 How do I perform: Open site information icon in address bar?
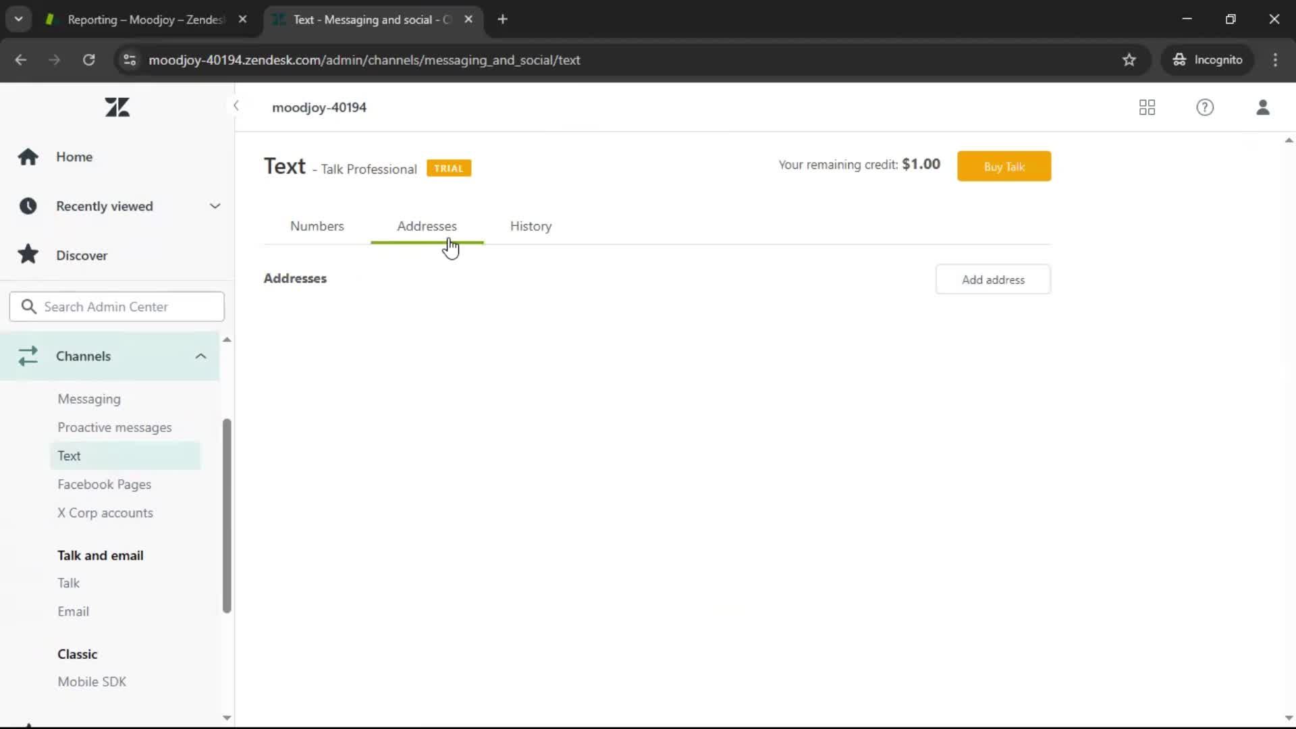[130, 60]
